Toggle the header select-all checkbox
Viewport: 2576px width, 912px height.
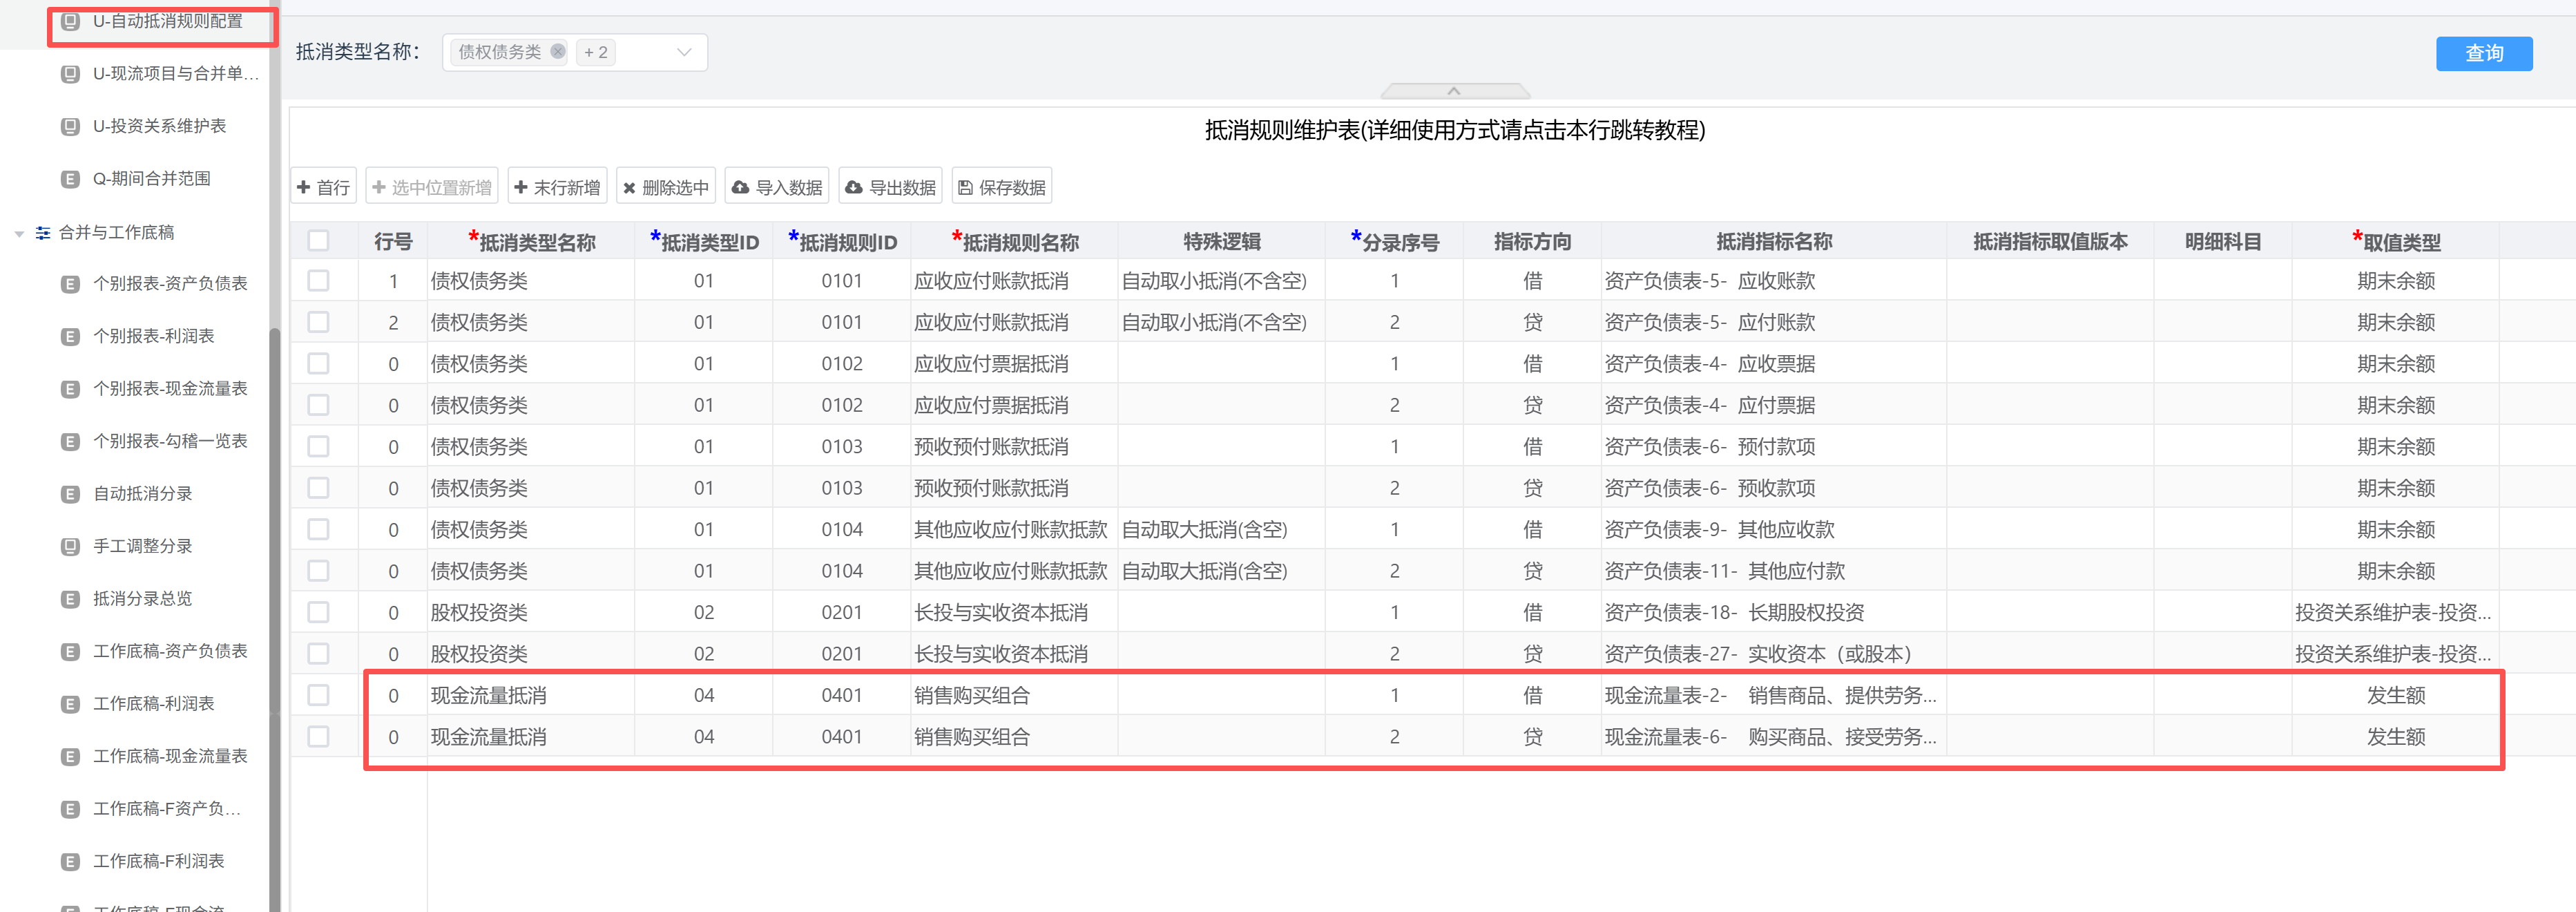(x=318, y=241)
